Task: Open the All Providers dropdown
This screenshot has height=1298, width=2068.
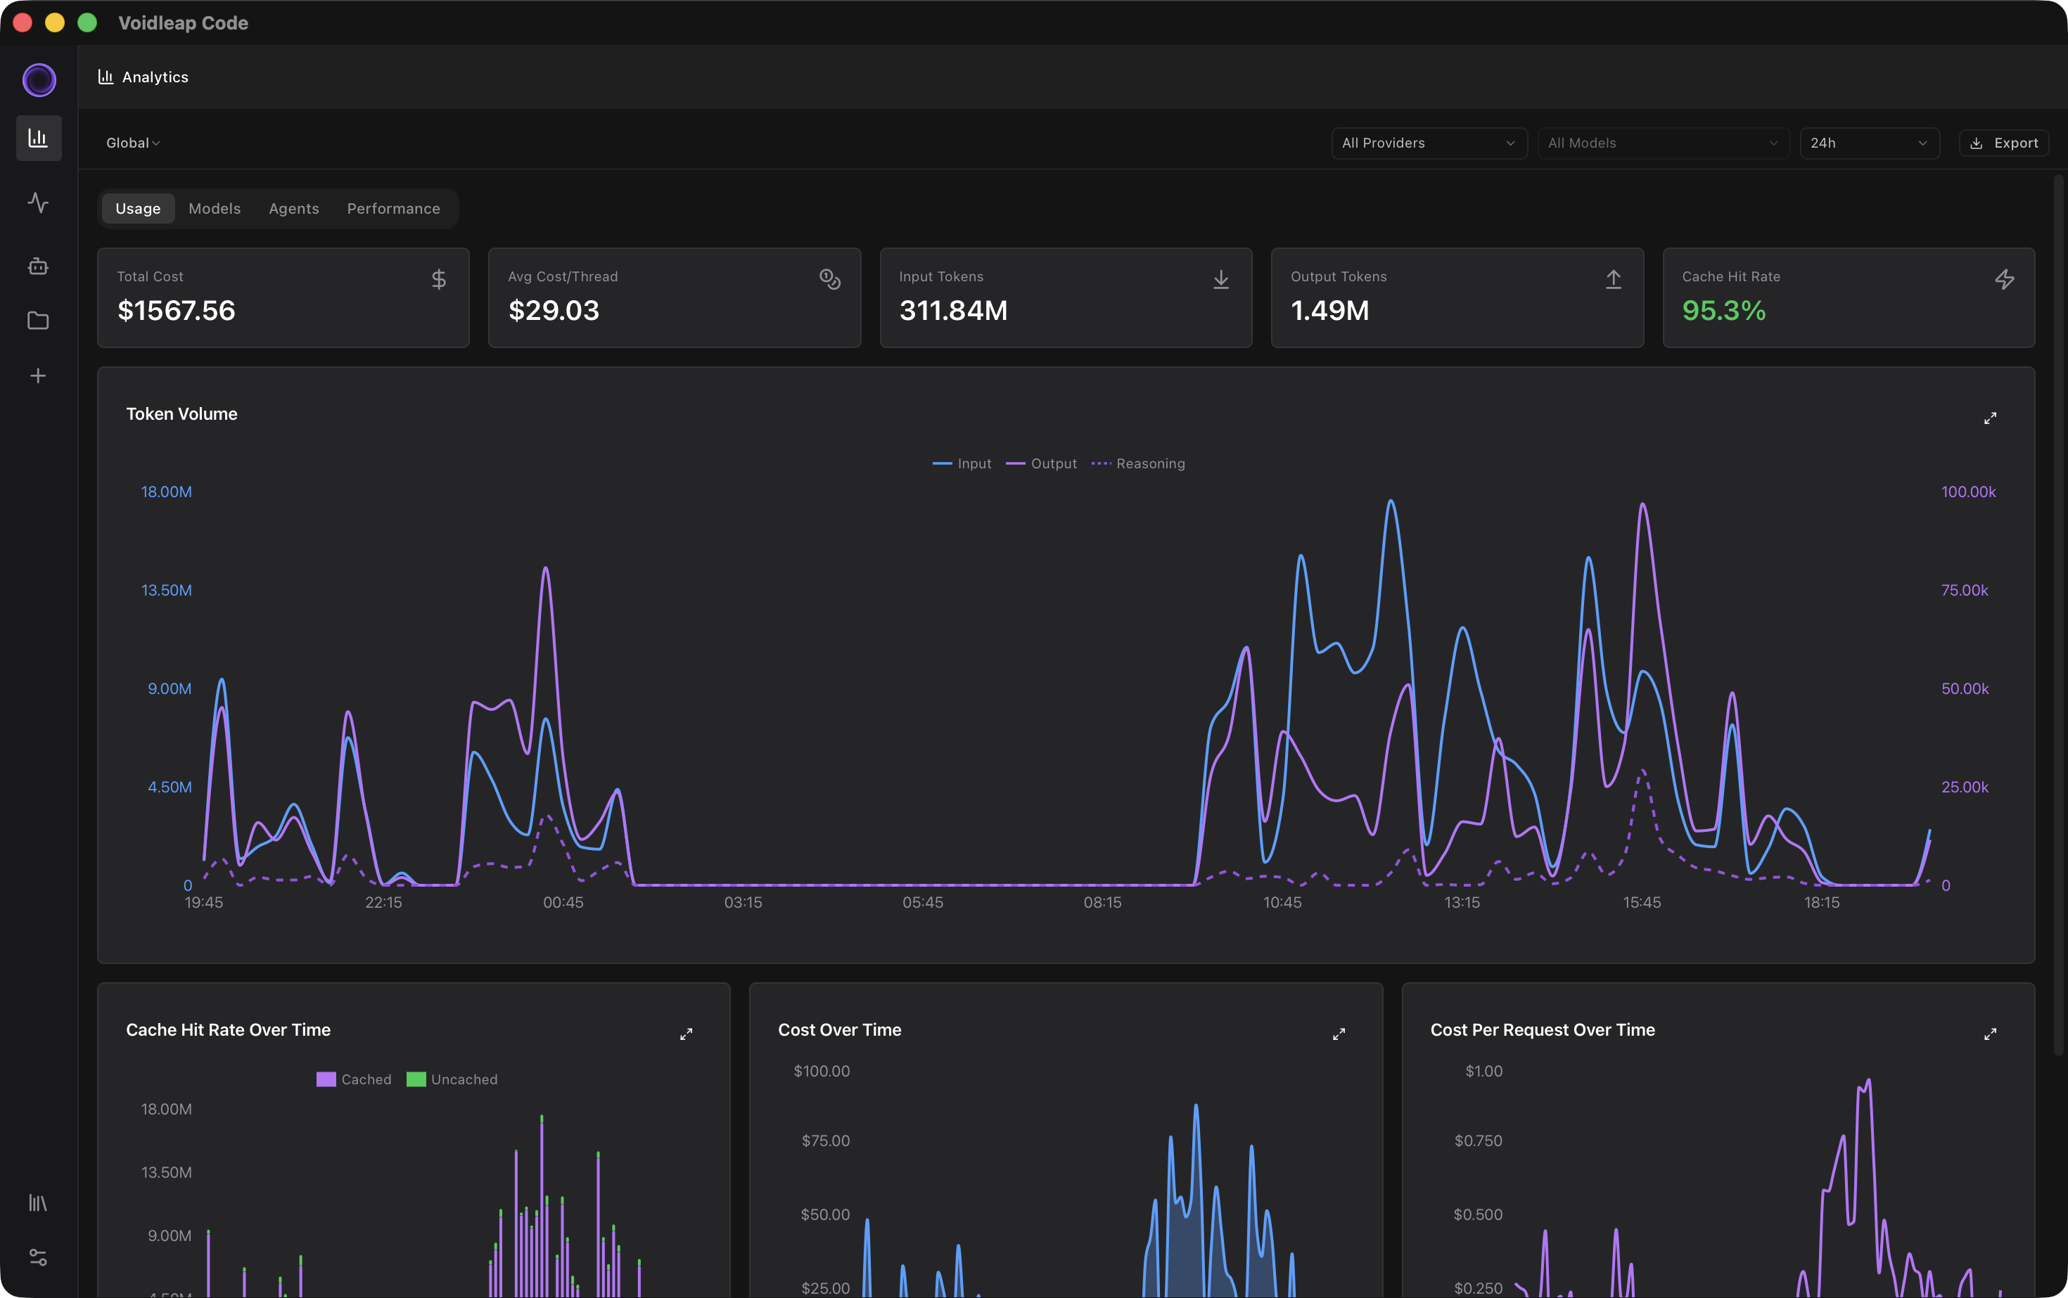Action: (1428, 143)
